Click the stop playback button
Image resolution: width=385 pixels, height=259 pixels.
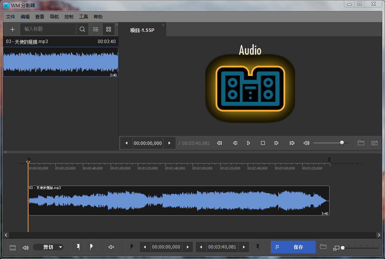[263, 143]
